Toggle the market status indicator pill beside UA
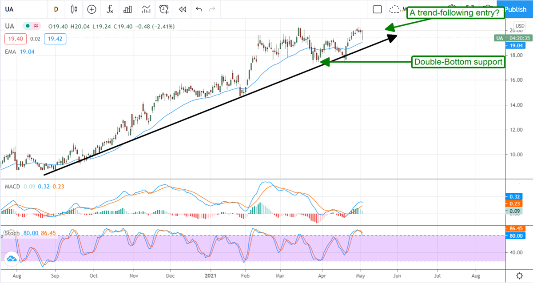The image size is (533, 283). click(32, 27)
